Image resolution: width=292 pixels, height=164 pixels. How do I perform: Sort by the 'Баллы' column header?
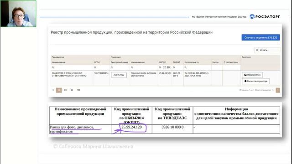(215, 62)
